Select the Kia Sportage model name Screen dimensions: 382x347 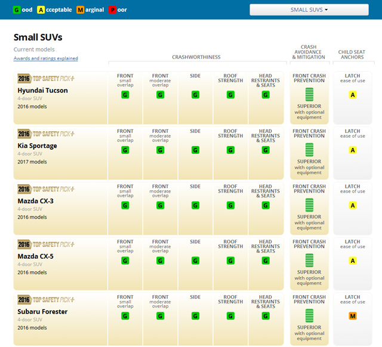point(37,145)
